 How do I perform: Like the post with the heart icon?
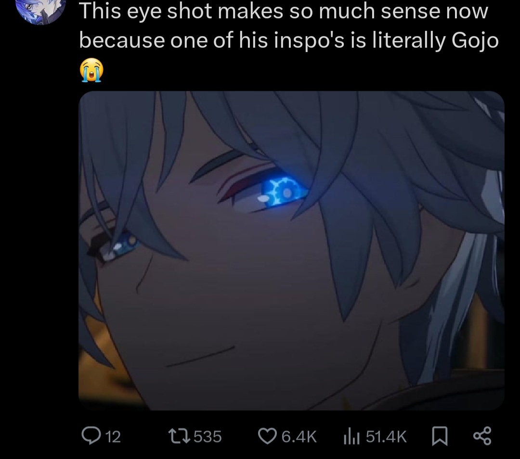click(x=267, y=436)
